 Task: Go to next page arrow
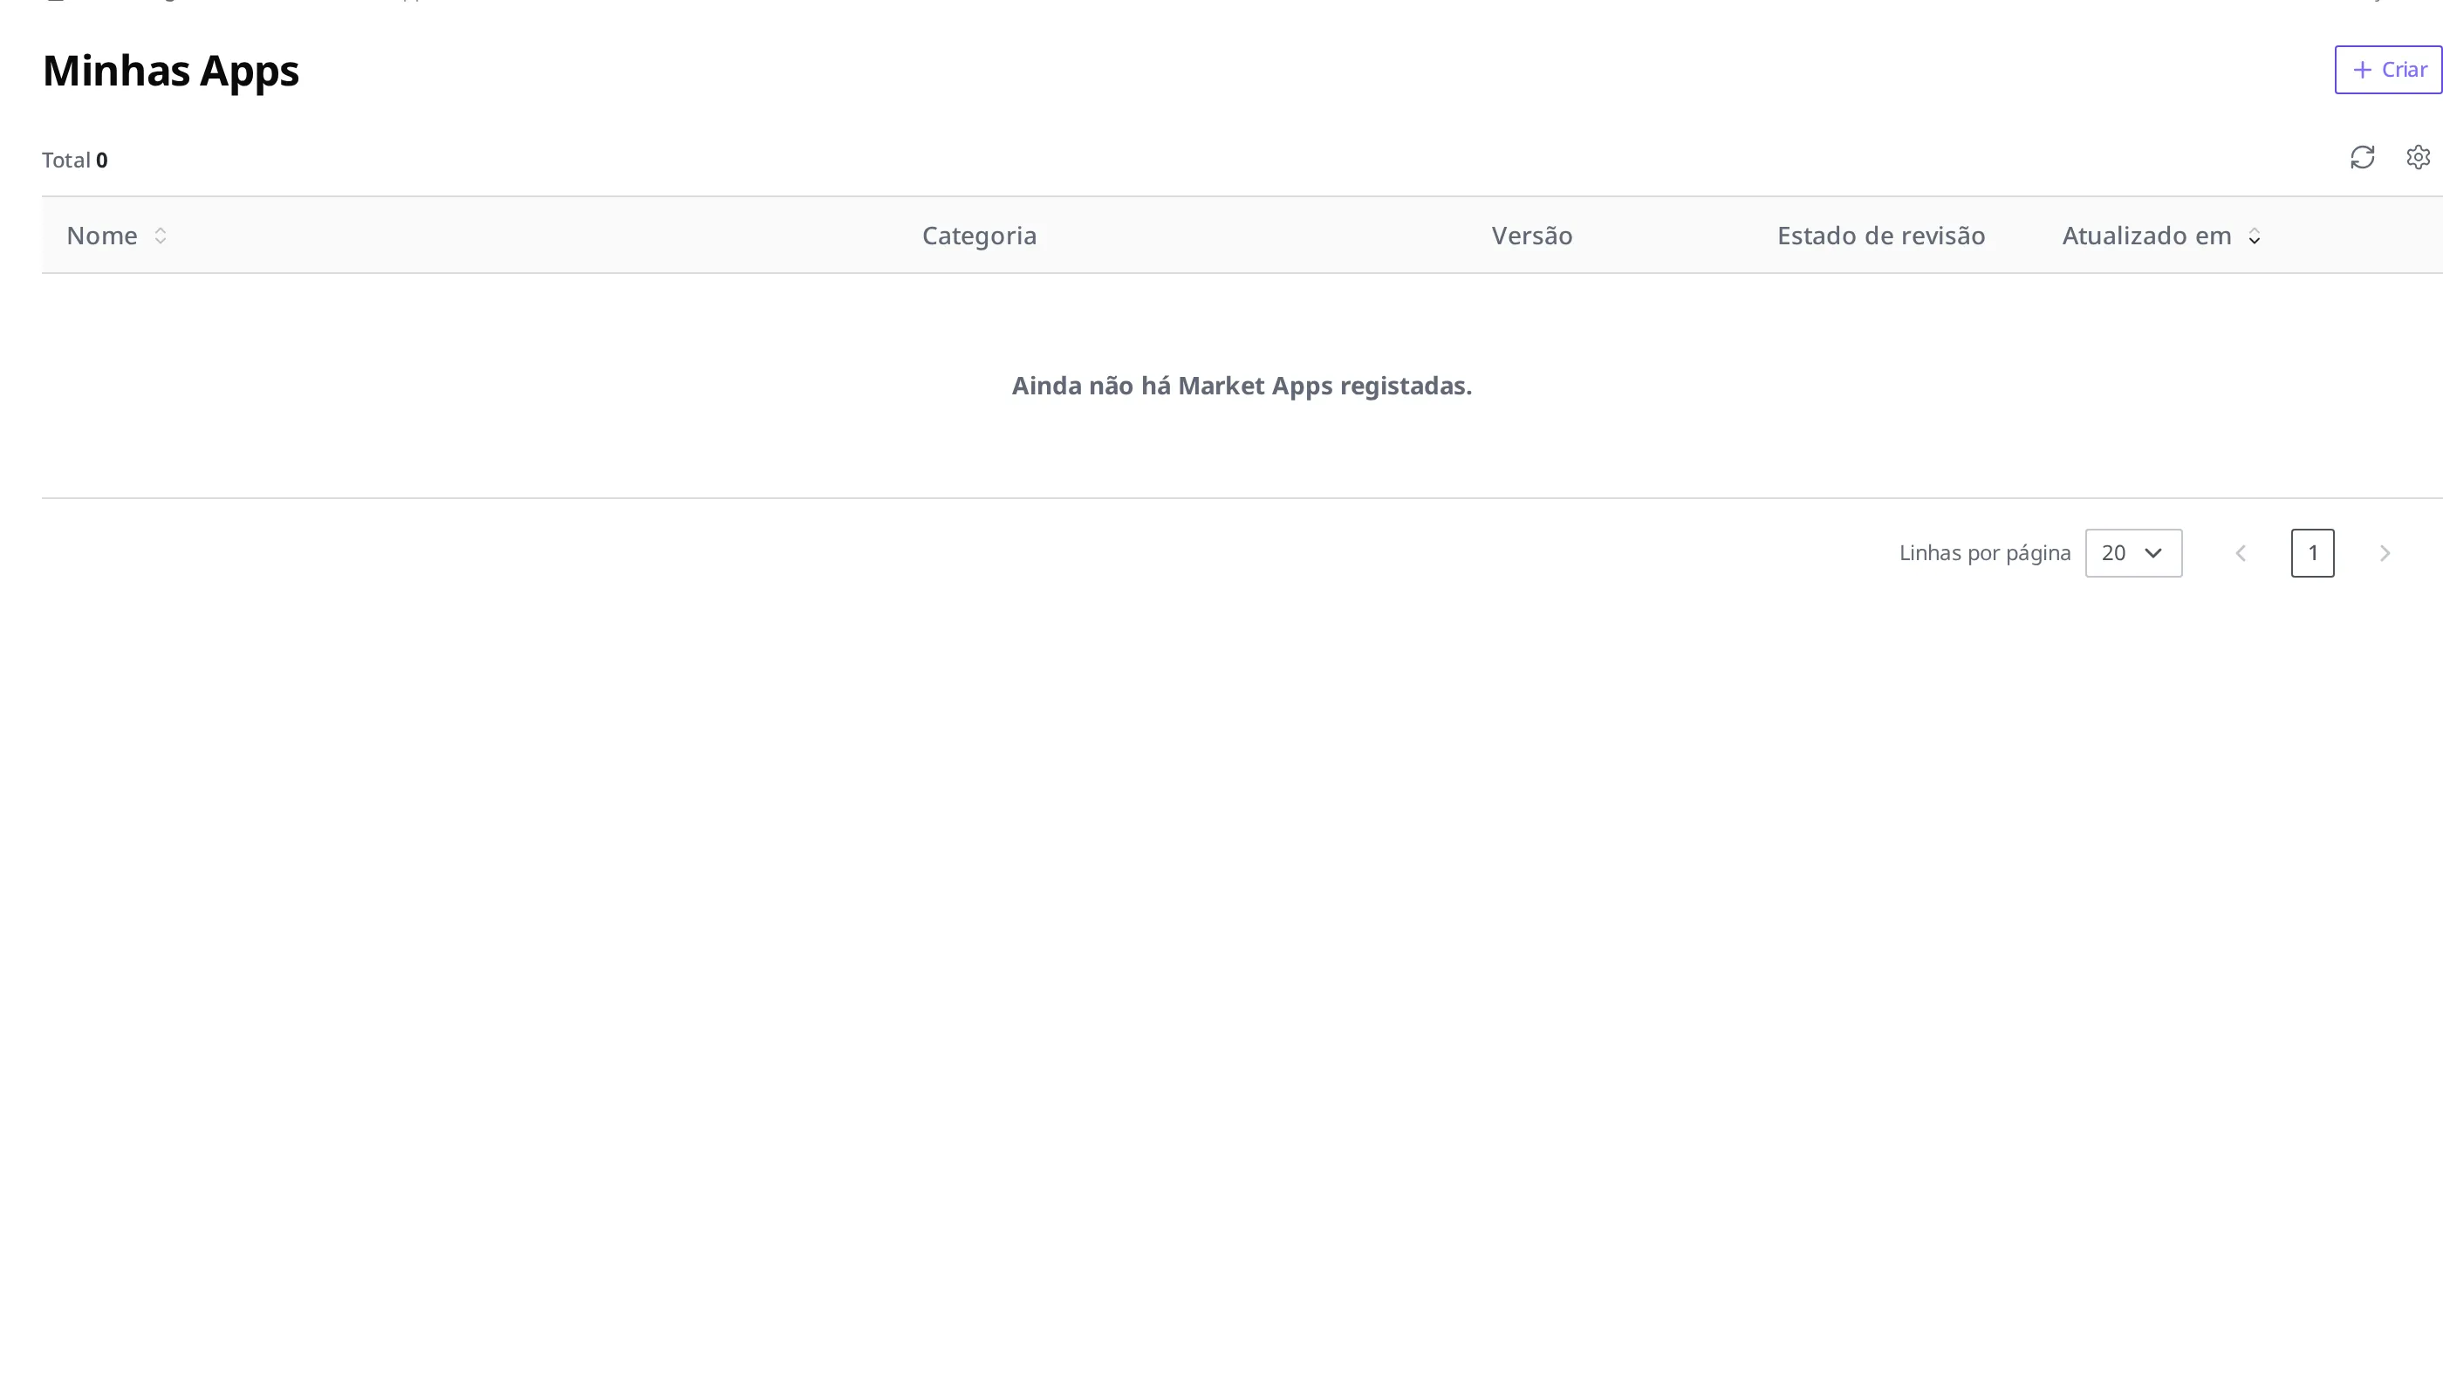click(x=2385, y=553)
